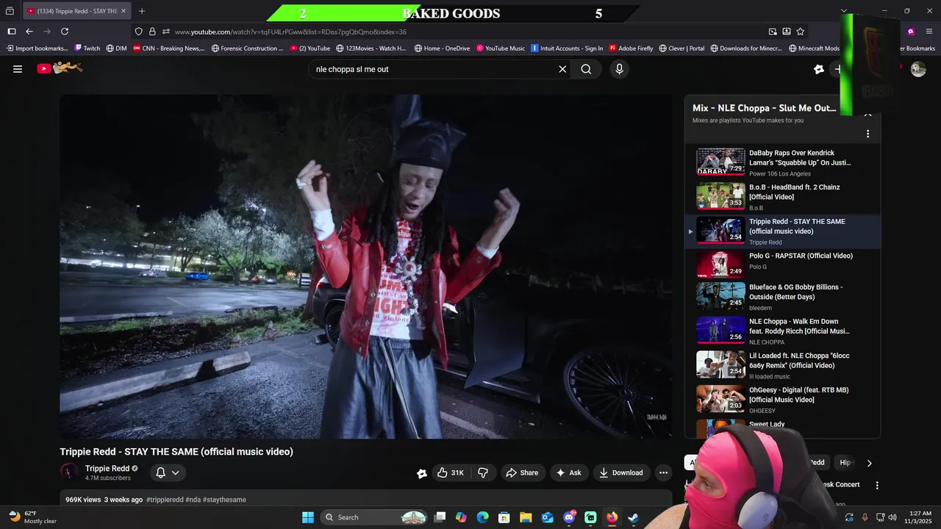Viewport: 941px width, 529px height.
Task: Open a new browser tab
Action: click(142, 11)
